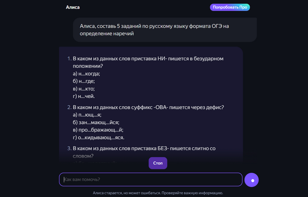Click the Алиса старается disclaimer text
Screen dimensions: 308x197
pos(158,193)
